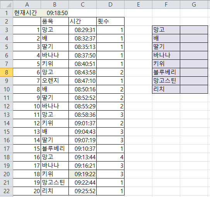Select count cell showing 4
The width and height of the screenshot is (210, 197).
click(110, 157)
